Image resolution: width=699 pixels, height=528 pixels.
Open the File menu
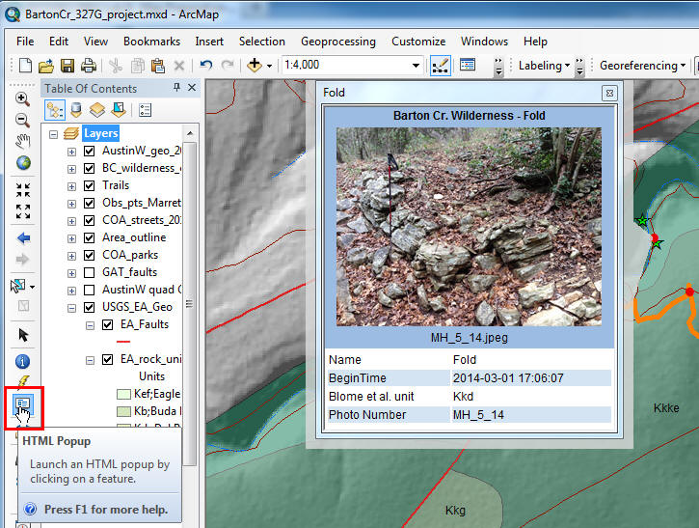(25, 42)
